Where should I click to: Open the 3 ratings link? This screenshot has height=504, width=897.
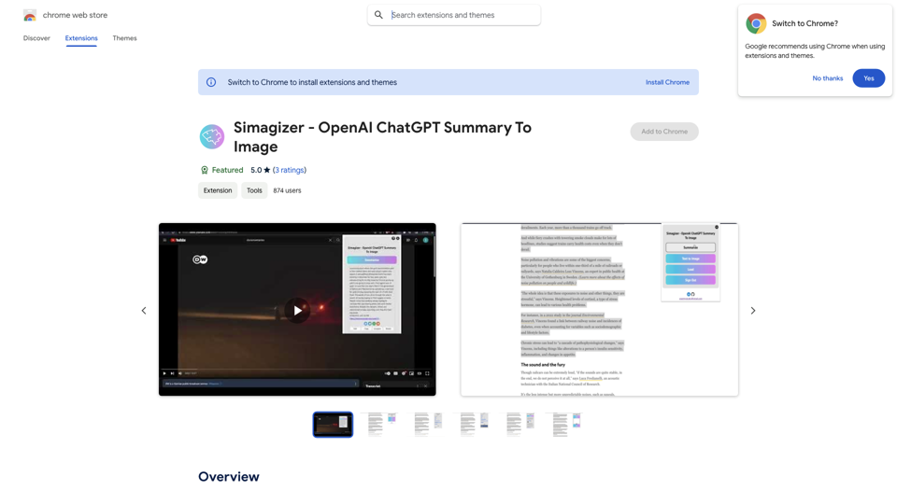click(x=289, y=170)
